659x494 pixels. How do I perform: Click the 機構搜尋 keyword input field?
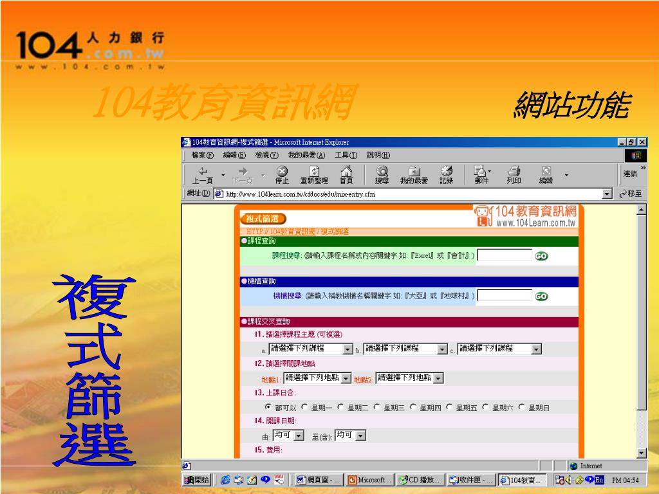pos(505,296)
